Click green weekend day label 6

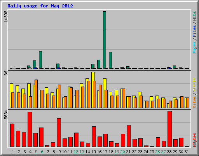pyautogui.click(x=42, y=152)
